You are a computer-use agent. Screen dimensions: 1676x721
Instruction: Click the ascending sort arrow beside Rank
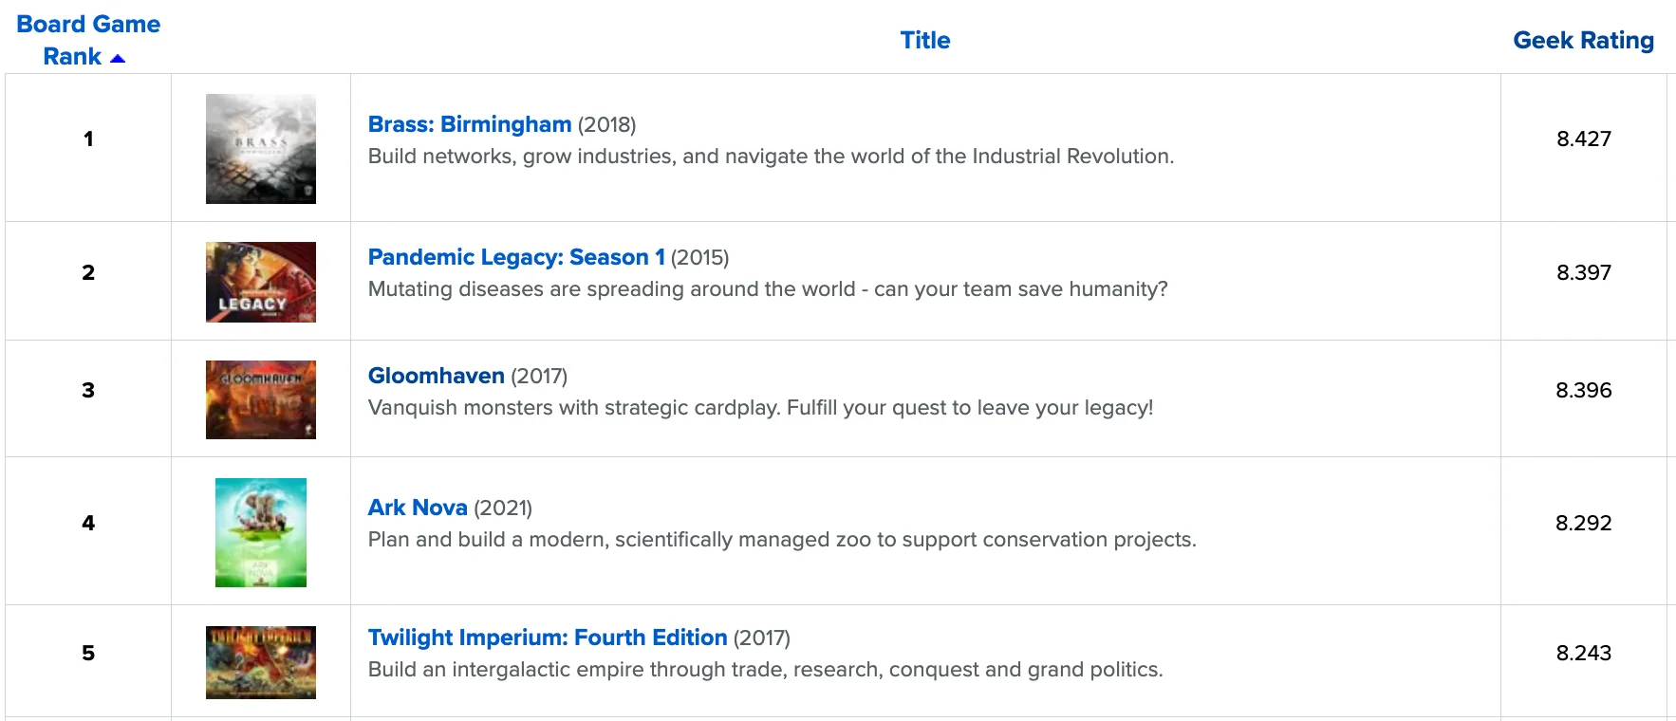coord(118,58)
